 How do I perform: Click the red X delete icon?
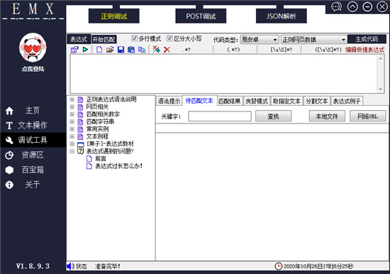pyautogui.click(x=167, y=50)
